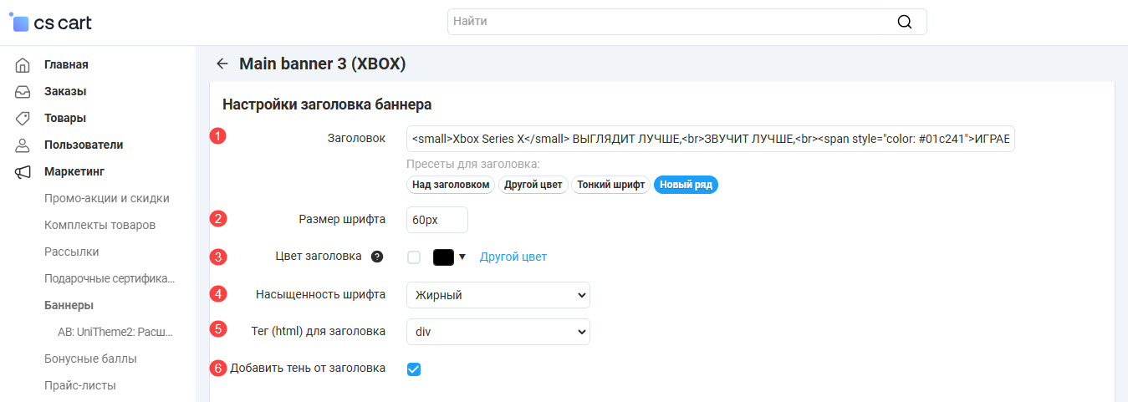Click the megaphone icon beside Маркетинг
The width and height of the screenshot is (1128, 402).
23,171
